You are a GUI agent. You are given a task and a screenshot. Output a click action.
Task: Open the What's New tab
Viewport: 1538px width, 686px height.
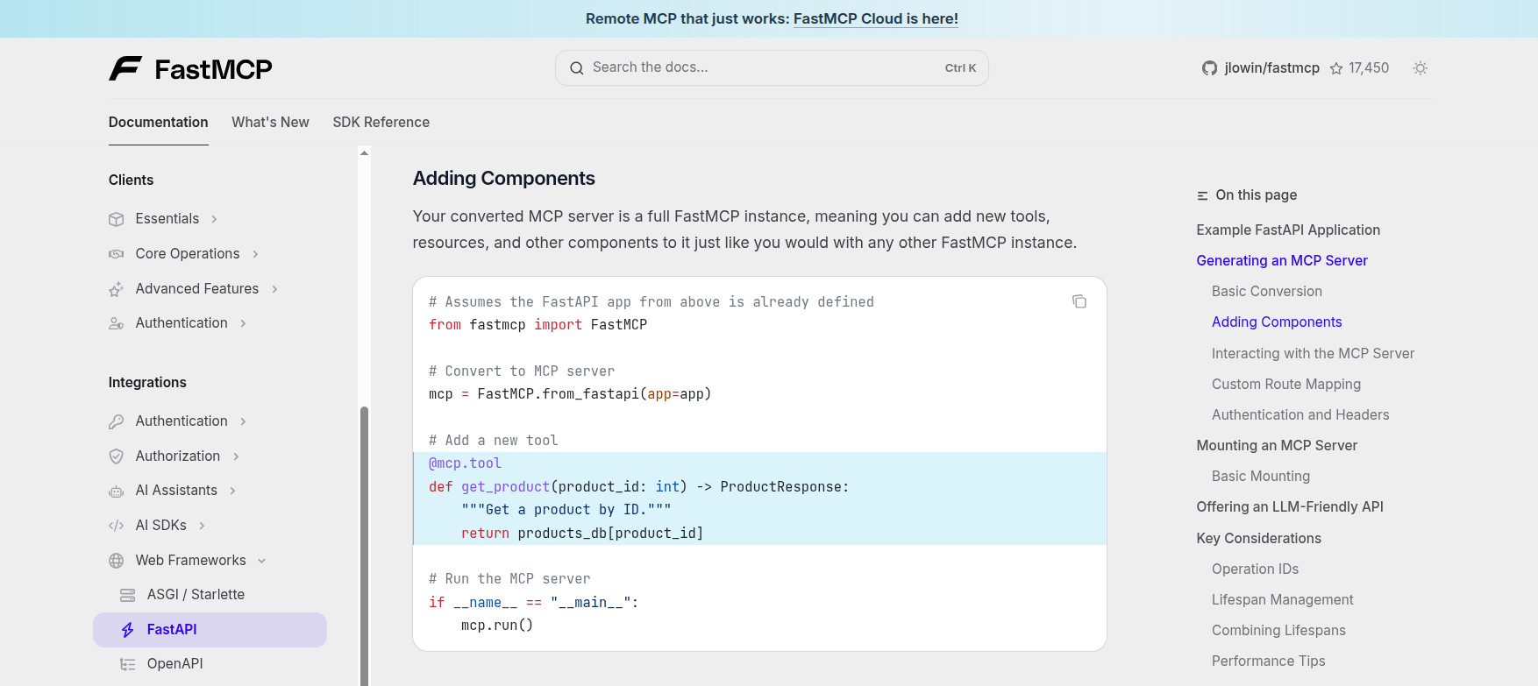[270, 122]
